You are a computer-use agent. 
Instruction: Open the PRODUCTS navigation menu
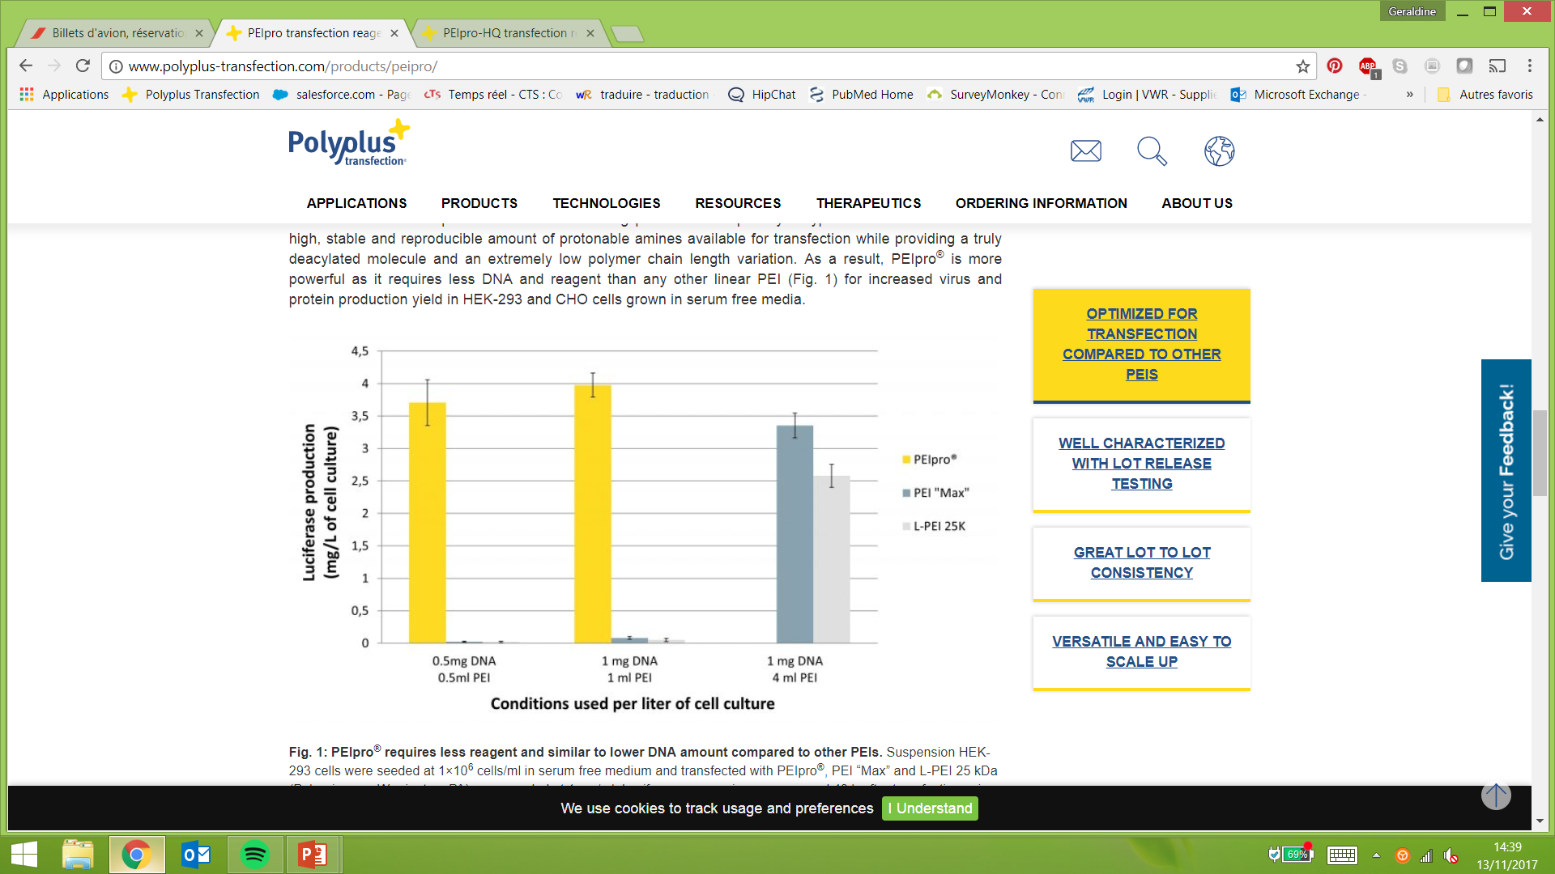[479, 203]
